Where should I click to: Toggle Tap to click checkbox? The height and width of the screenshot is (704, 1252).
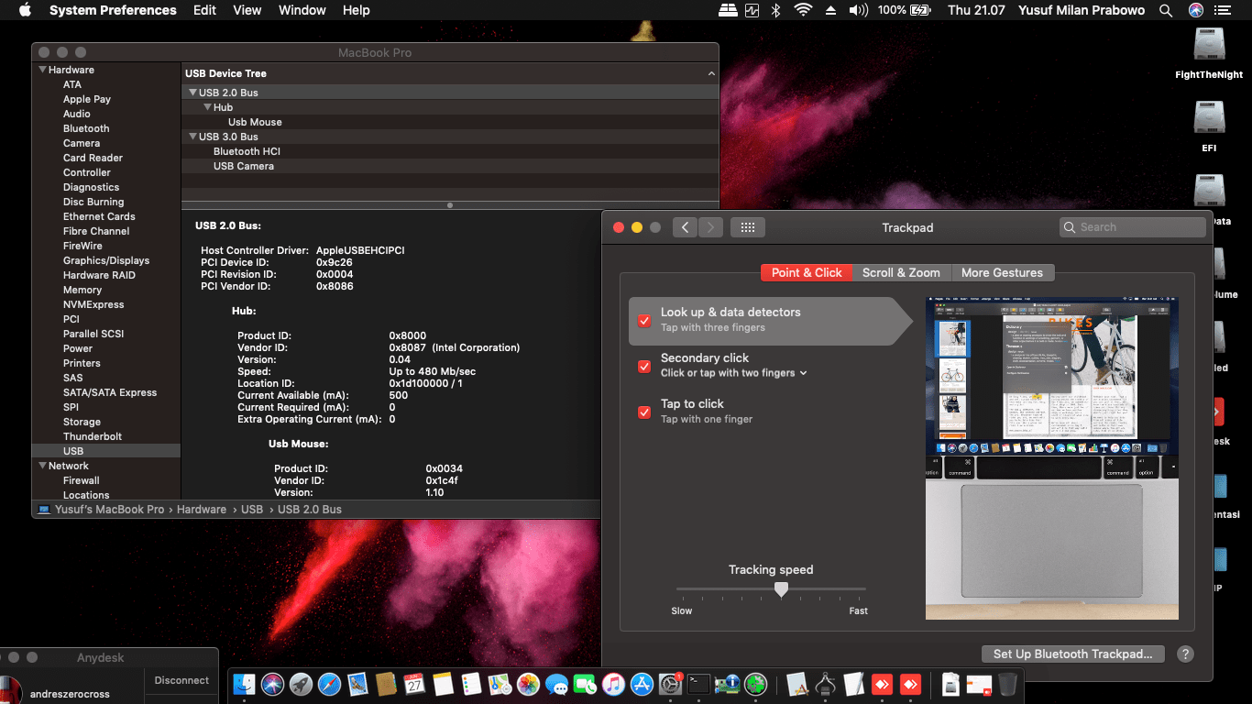click(x=644, y=412)
